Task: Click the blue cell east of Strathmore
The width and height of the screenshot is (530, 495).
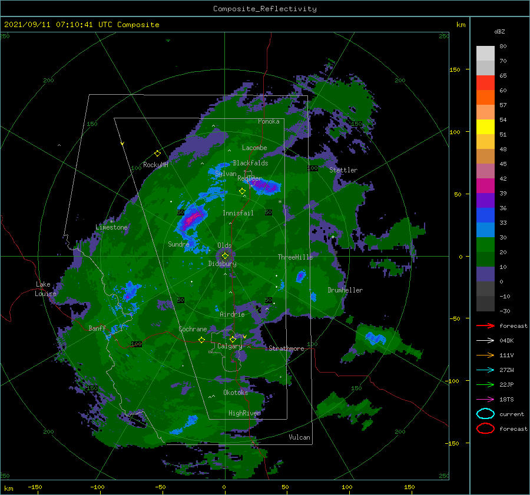Action: 375,338
